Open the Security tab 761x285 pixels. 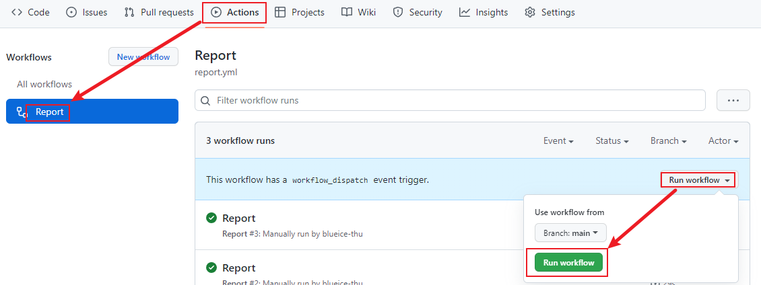click(x=418, y=13)
